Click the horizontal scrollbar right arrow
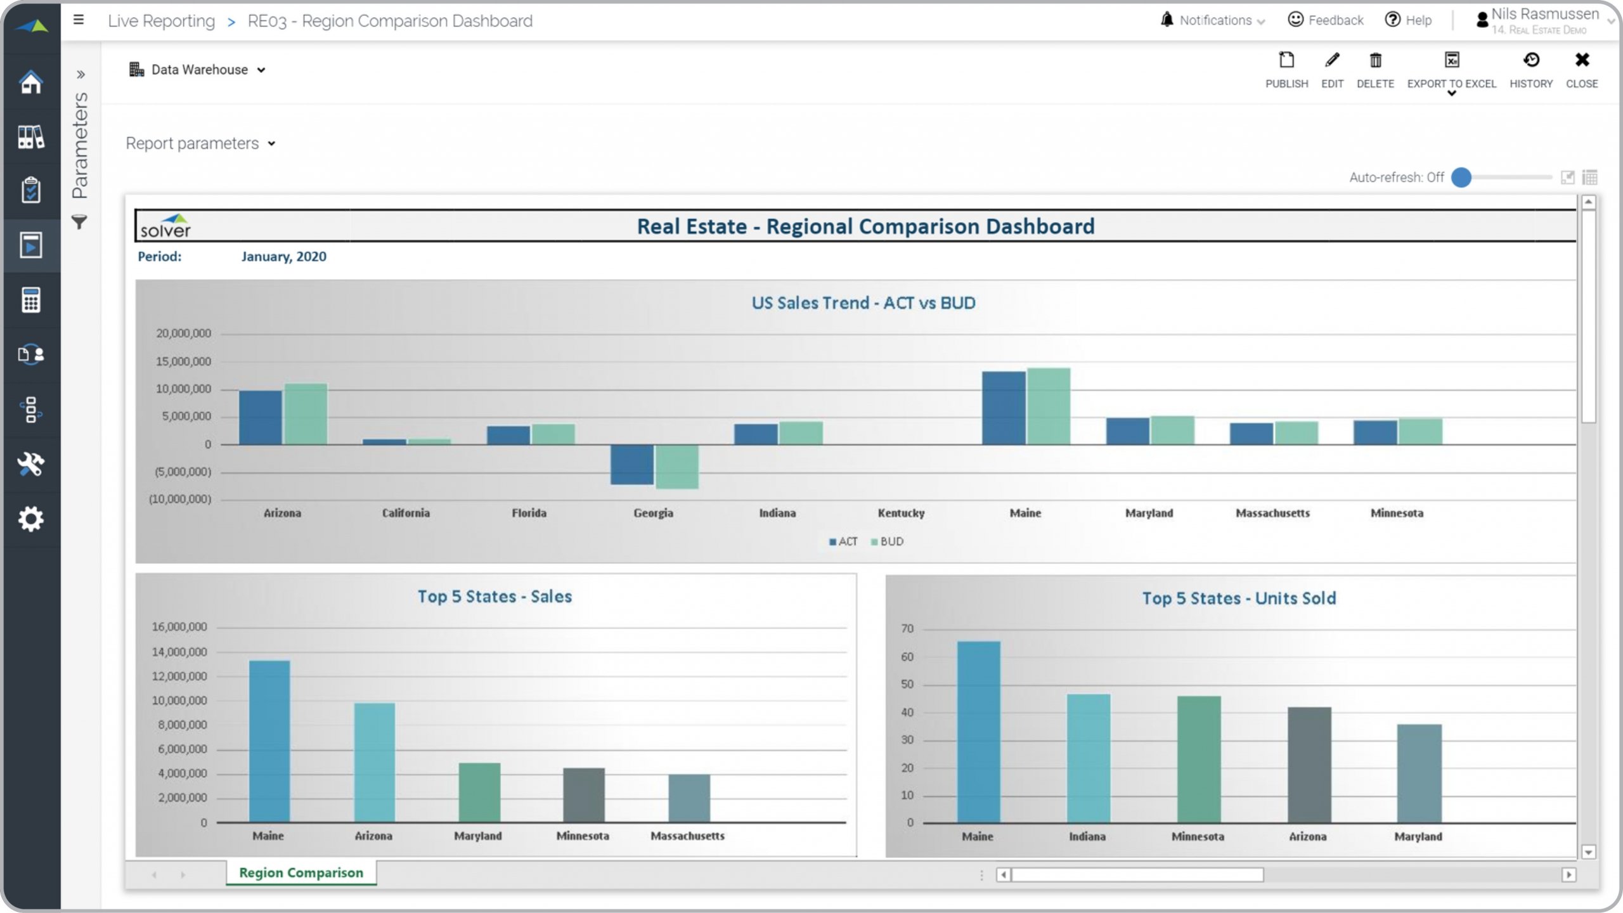This screenshot has height=913, width=1623. [x=1568, y=875]
